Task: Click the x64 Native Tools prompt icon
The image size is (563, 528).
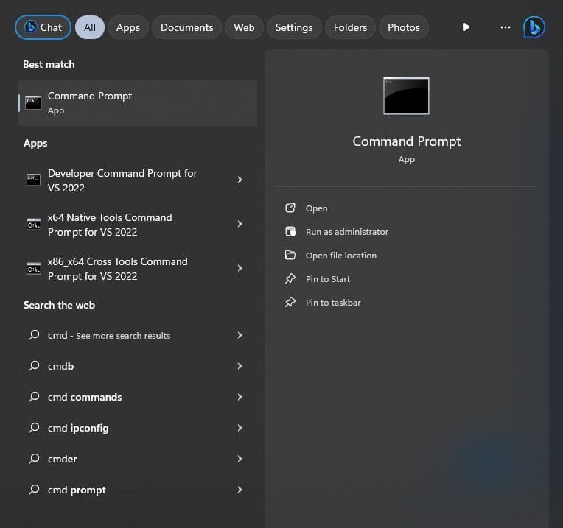Action: point(33,225)
